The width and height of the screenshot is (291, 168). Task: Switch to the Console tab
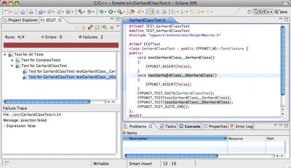point(190,127)
